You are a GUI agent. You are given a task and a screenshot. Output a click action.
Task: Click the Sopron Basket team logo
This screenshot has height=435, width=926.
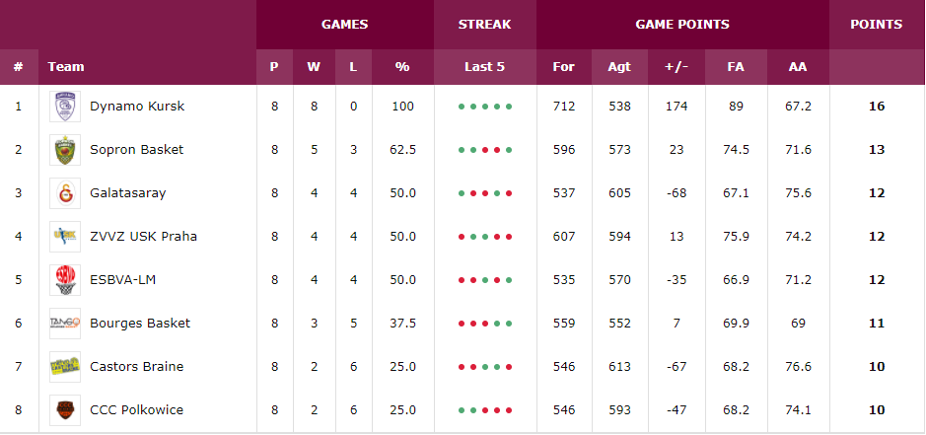coord(65,150)
